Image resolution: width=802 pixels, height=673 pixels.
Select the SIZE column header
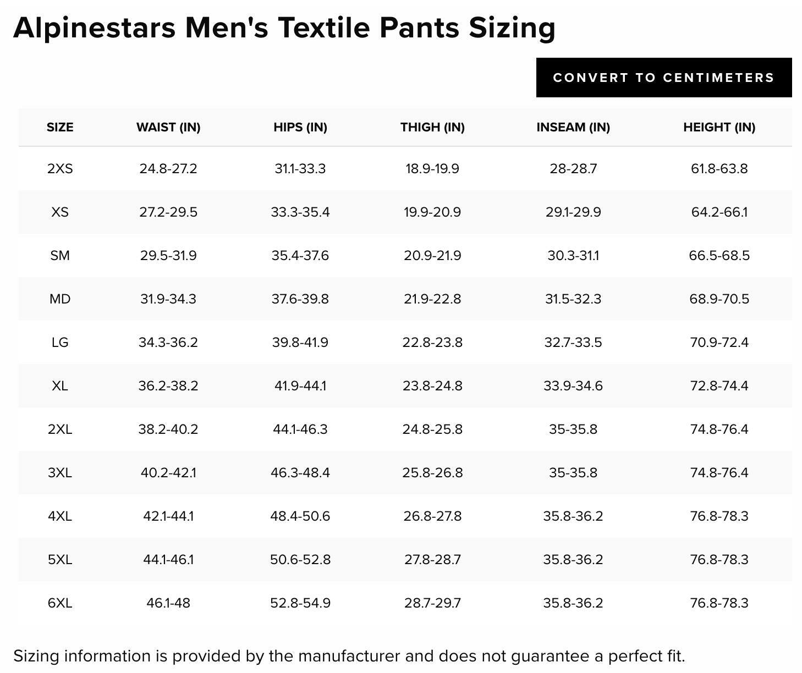click(x=60, y=127)
